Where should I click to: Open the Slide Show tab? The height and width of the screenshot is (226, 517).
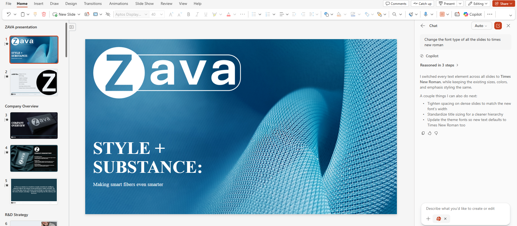coord(144,4)
